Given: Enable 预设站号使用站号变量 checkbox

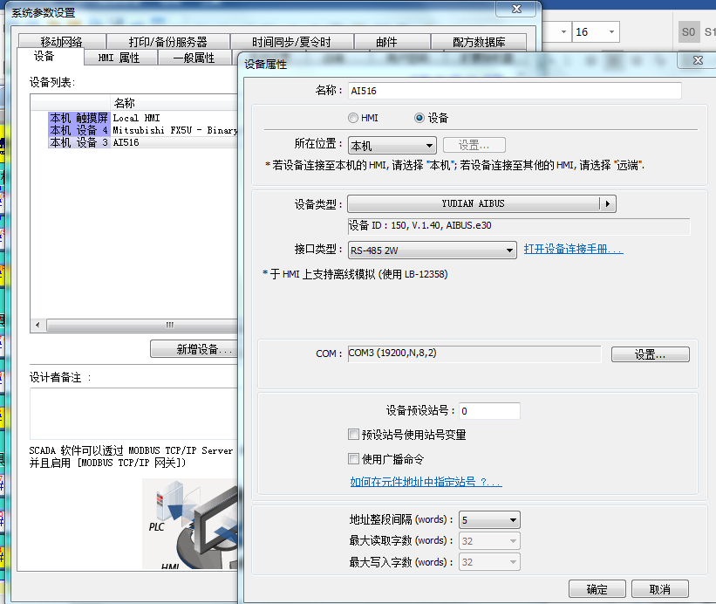Looking at the screenshot, I should coord(353,435).
